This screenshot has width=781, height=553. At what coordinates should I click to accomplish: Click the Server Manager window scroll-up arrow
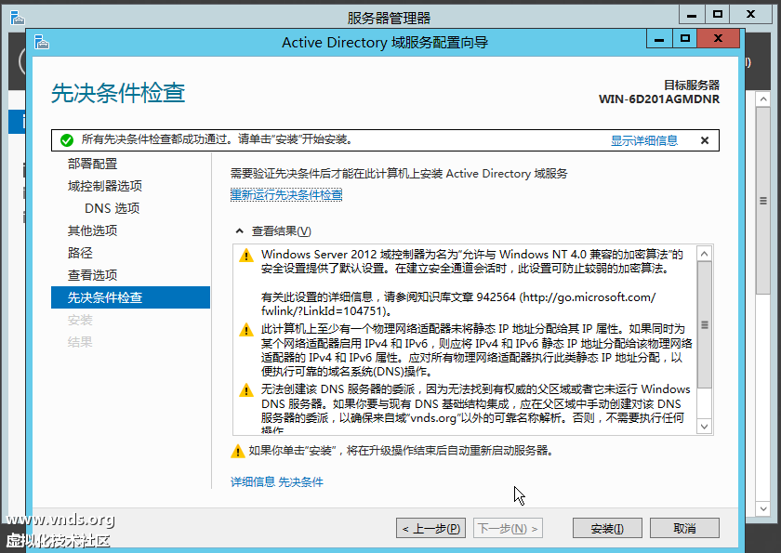[762, 99]
